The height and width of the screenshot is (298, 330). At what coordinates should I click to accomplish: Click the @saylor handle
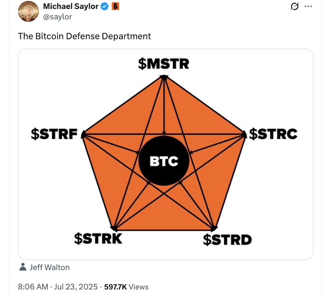coord(57,17)
